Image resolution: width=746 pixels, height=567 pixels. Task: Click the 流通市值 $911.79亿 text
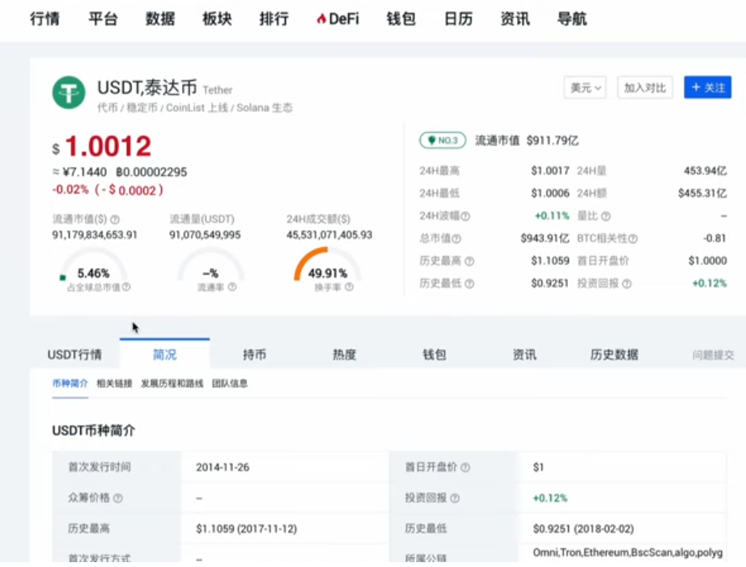coord(527,141)
